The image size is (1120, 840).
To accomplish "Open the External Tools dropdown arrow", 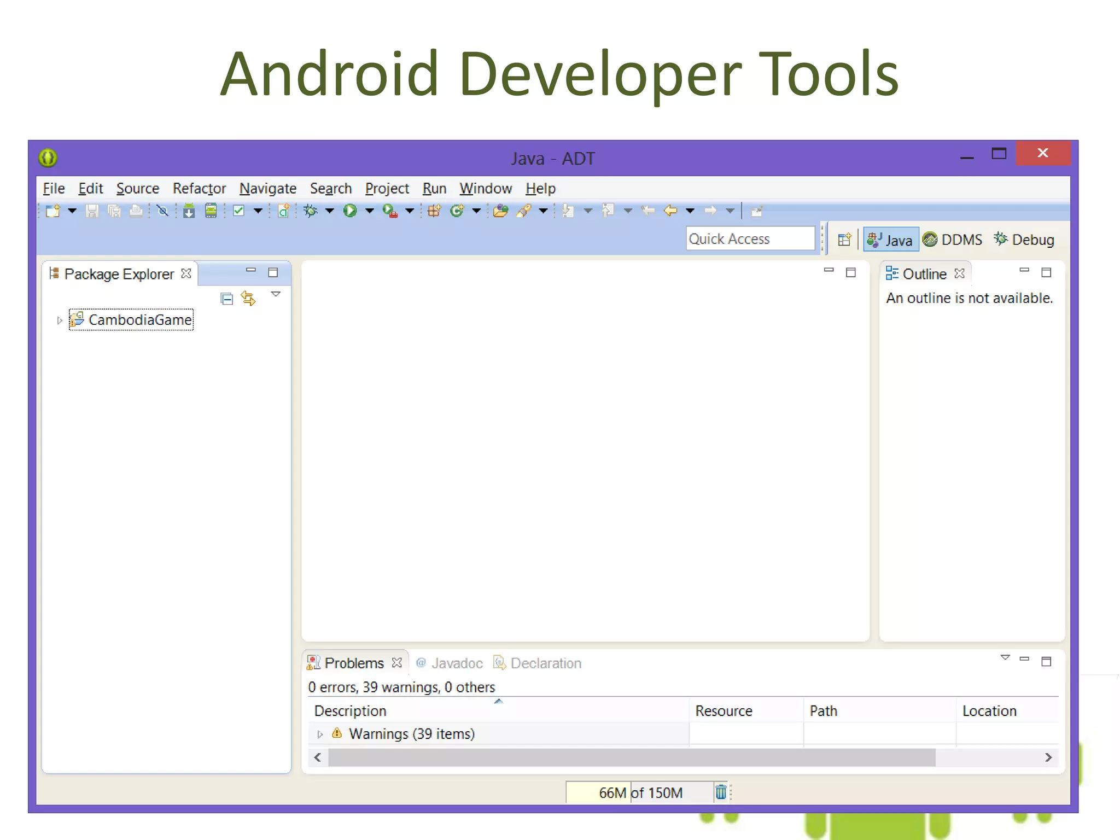I will 410,211.
